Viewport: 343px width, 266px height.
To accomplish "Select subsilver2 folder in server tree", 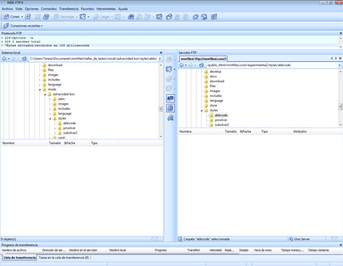I will tap(222, 124).
